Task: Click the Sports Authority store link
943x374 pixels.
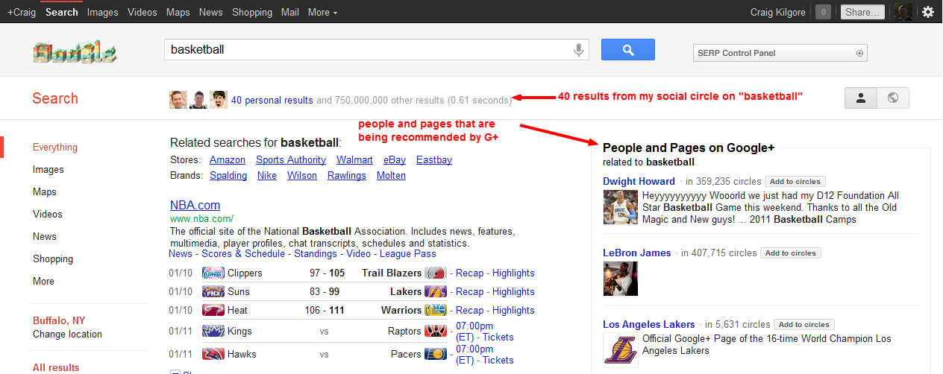Action: [291, 159]
